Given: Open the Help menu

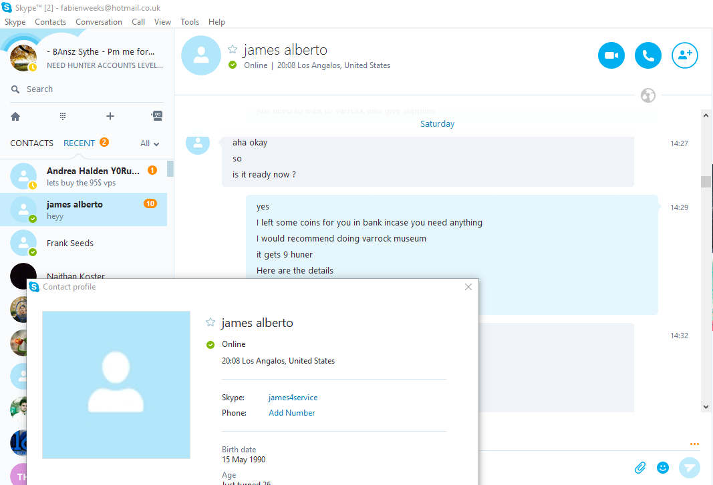Looking at the screenshot, I should pos(217,22).
